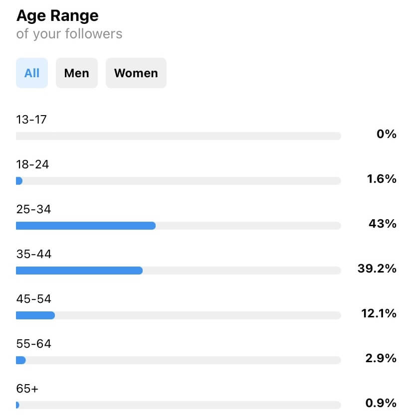The height and width of the screenshot is (419, 413).
Task: Click the 25-34 age bar
Action: pos(178,226)
